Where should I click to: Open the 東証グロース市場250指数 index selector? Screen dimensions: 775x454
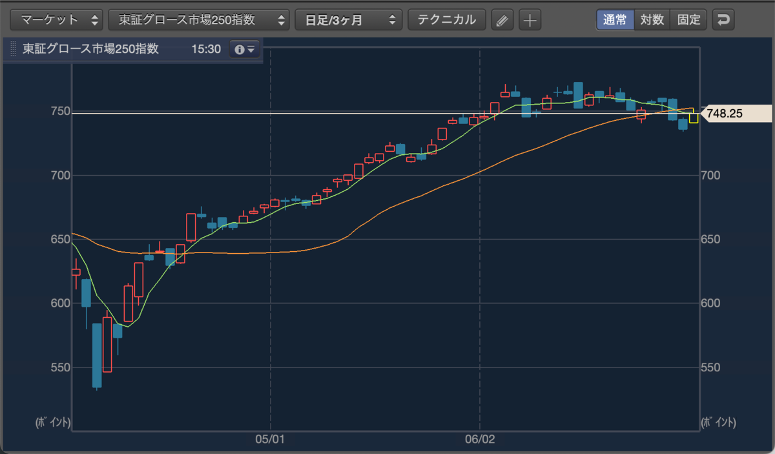tap(199, 19)
